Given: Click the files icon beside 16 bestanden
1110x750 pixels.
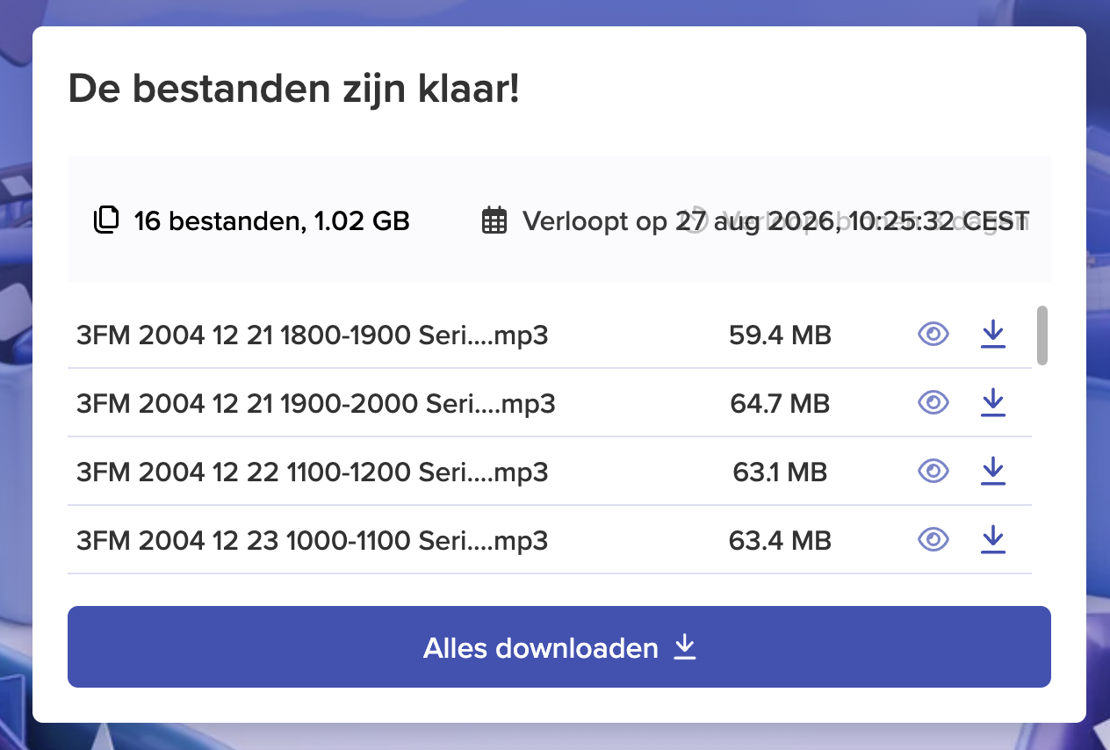Looking at the screenshot, I should pos(105,220).
